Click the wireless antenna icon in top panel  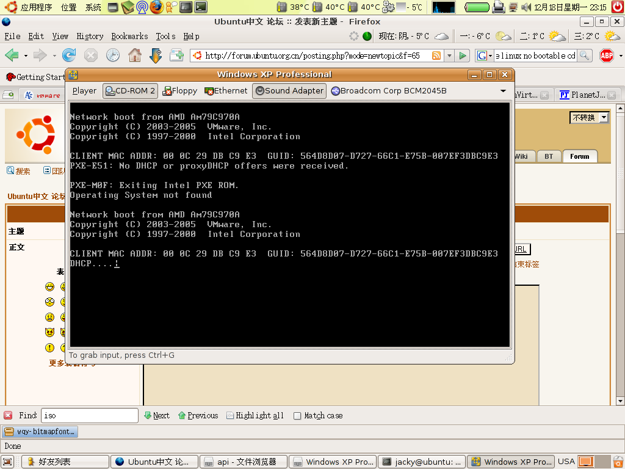142,7
